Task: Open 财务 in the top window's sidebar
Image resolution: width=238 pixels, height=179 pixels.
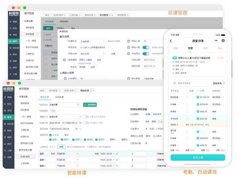Action: [x=14, y=54]
